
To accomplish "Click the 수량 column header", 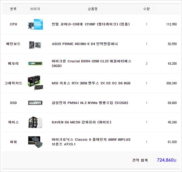I will click(x=146, y=9).
